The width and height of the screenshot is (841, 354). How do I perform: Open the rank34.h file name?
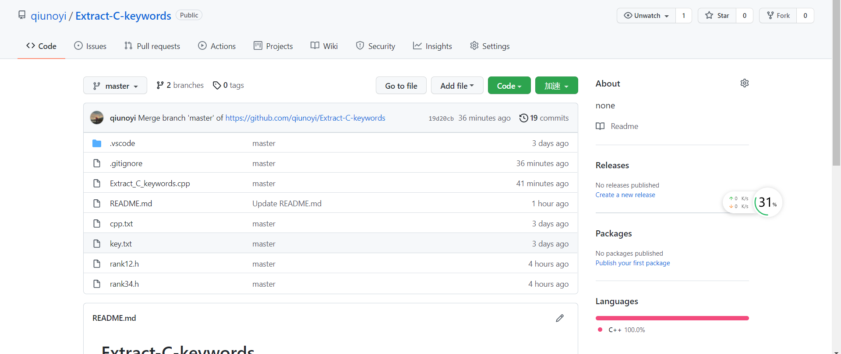coord(124,284)
